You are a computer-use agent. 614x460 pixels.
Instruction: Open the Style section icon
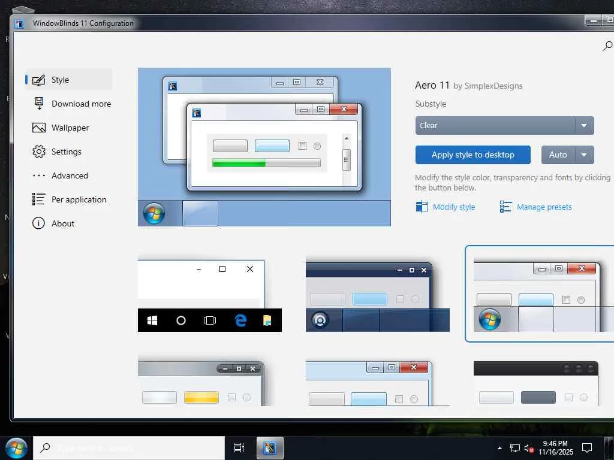[x=38, y=80]
